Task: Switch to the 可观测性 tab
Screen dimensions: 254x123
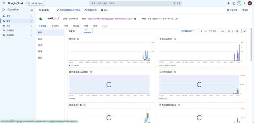Action: pyautogui.click(x=42, y=26)
